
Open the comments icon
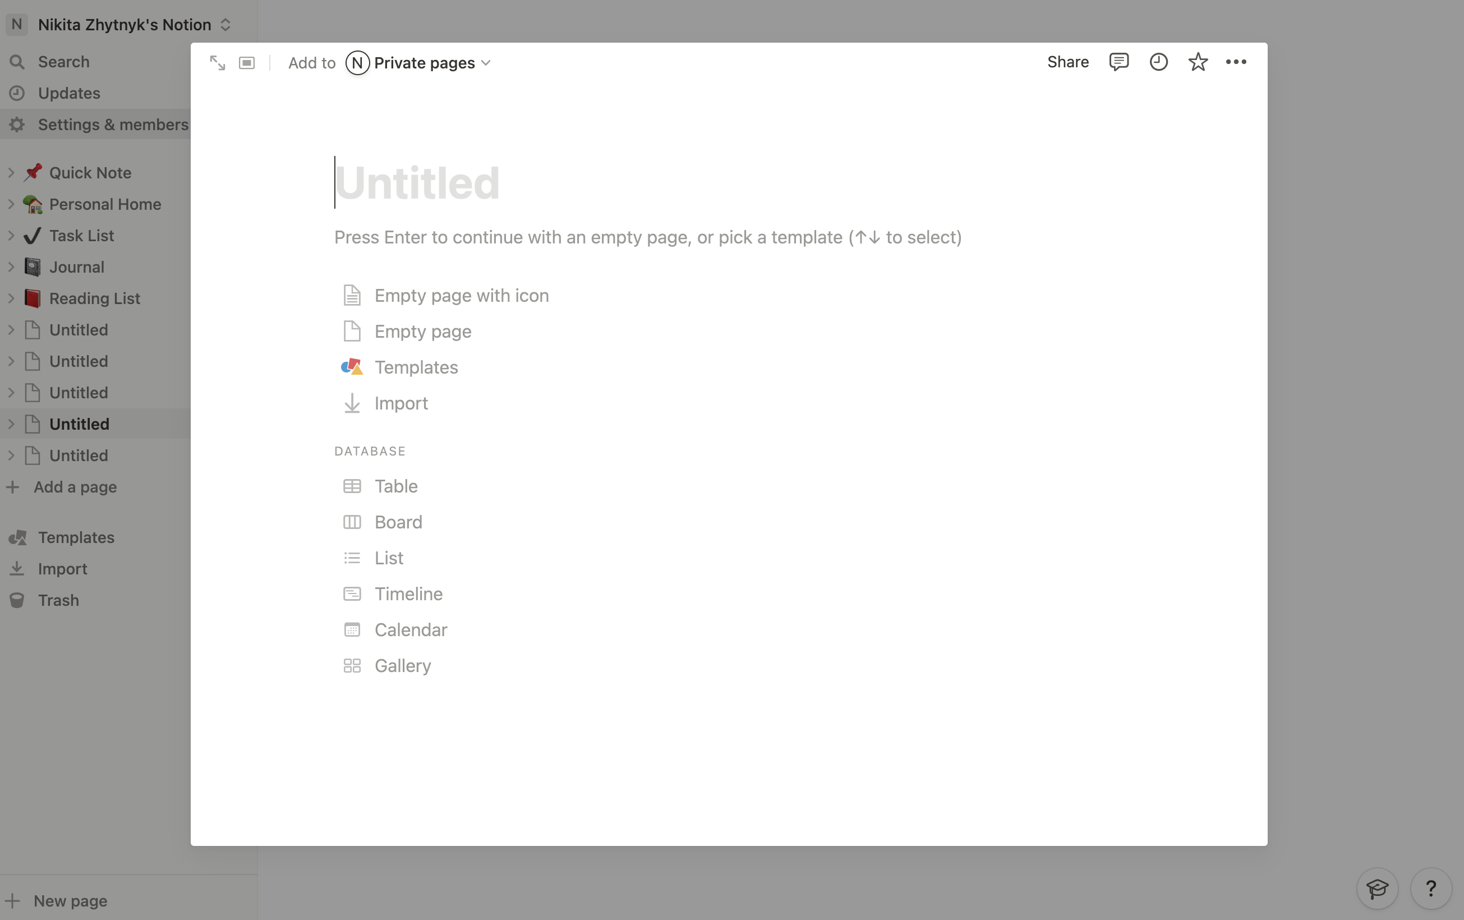(x=1118, y=62)
